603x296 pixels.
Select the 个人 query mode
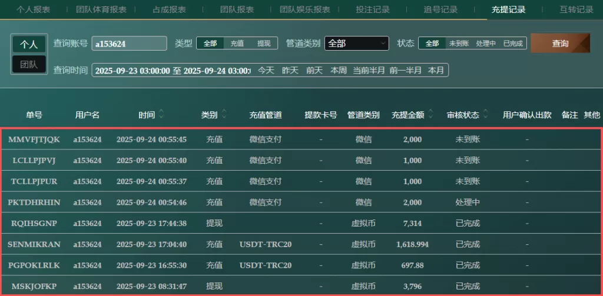(29, 45)
